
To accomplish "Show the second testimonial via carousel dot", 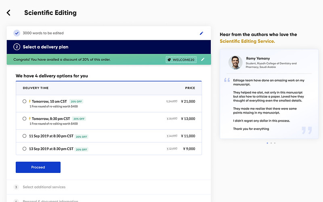I will pos(271,143).
